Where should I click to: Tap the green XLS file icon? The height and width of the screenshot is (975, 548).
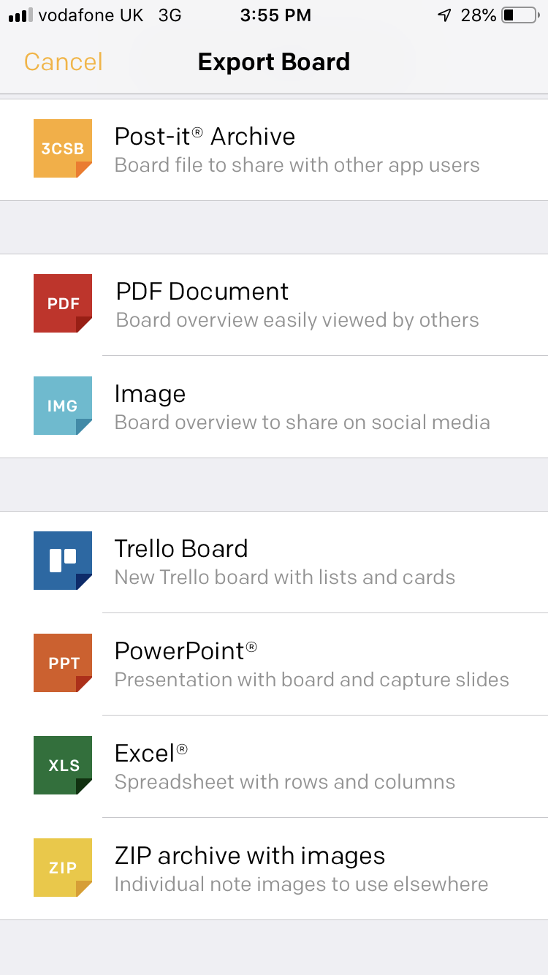click(x=63, y=765)
